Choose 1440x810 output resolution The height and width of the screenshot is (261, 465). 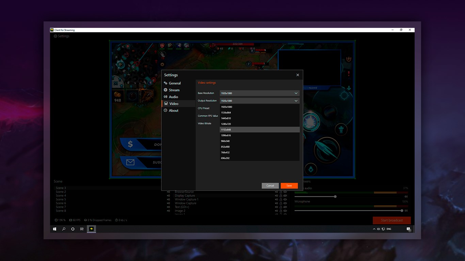click(x=260, y=118)
